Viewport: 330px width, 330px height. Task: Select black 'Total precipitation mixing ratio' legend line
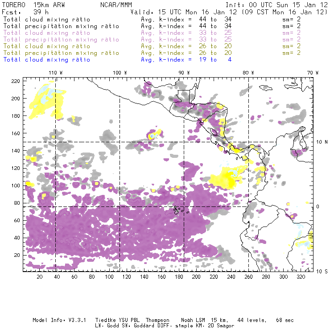[61, 26]
